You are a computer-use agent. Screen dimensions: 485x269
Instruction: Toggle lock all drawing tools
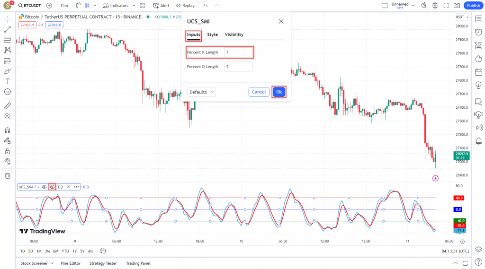tap(8, 151)
